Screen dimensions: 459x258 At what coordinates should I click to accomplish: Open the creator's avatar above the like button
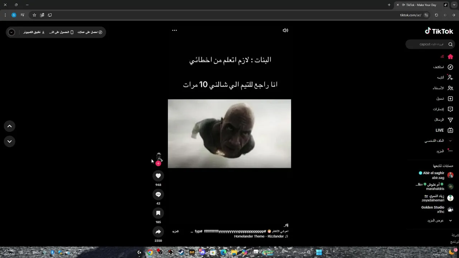(x=158, y=157)
